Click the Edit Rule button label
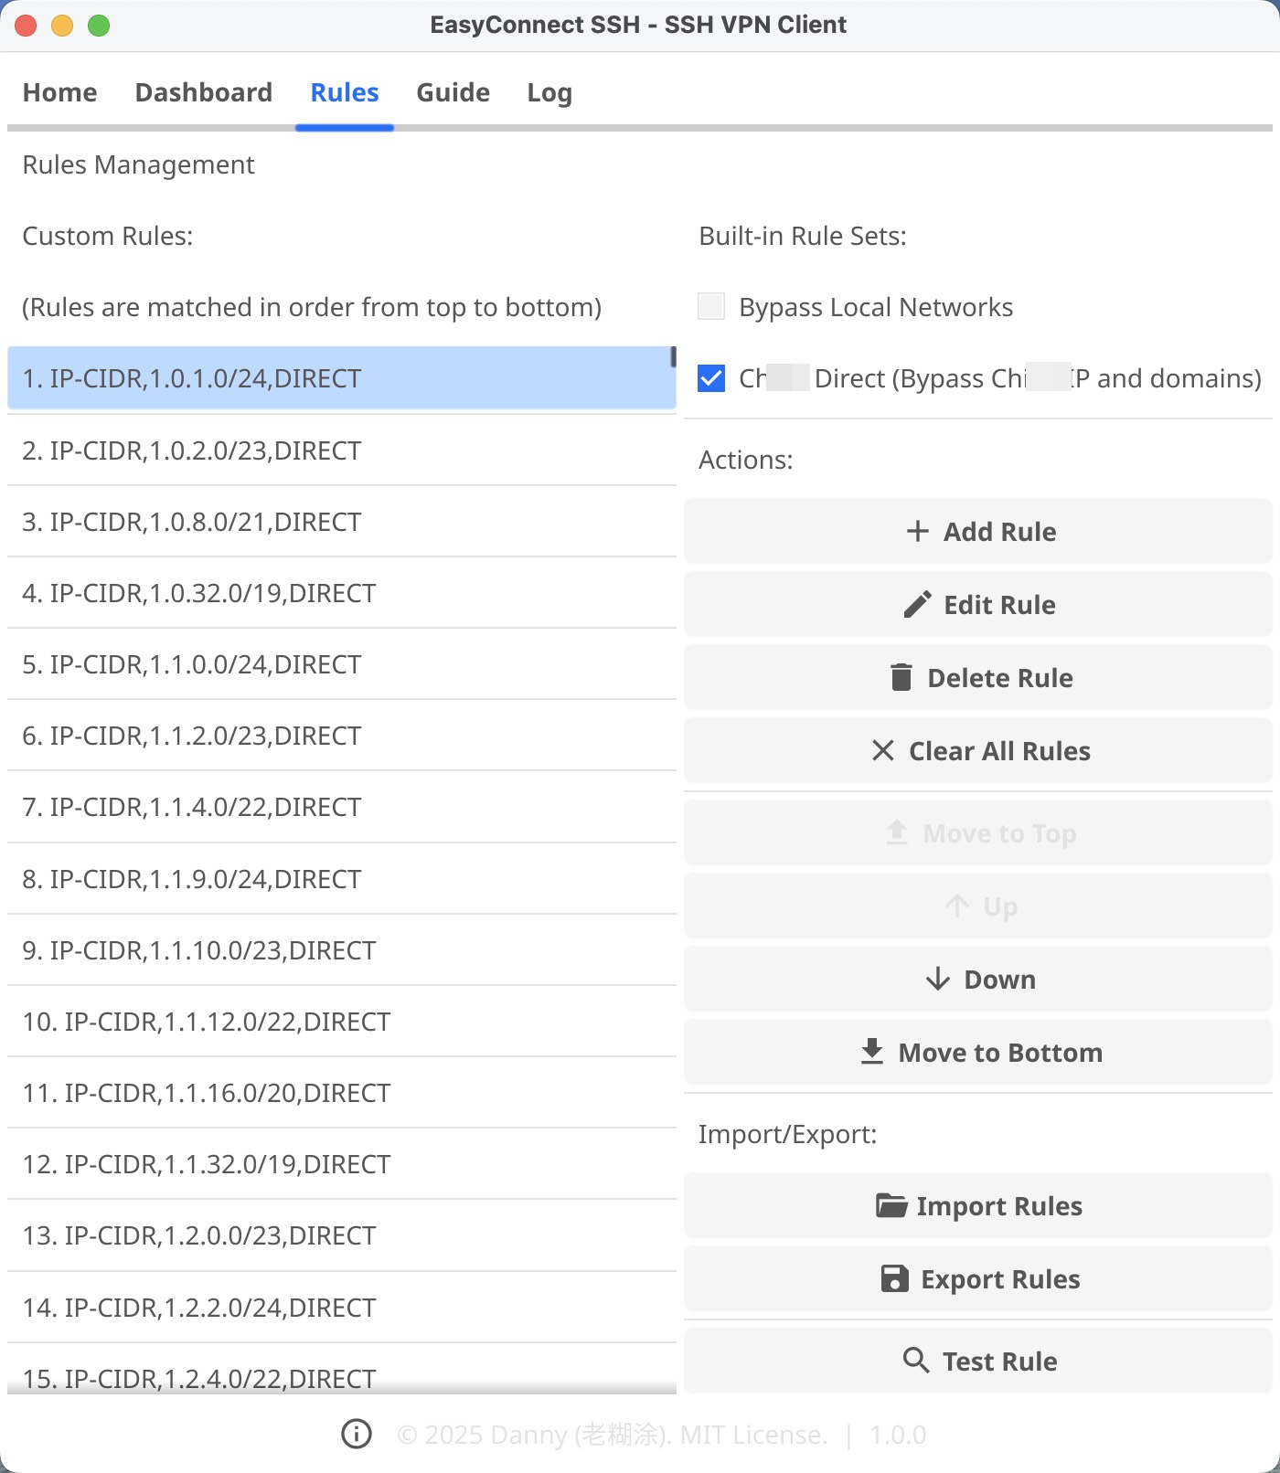 tap(999, 604)
